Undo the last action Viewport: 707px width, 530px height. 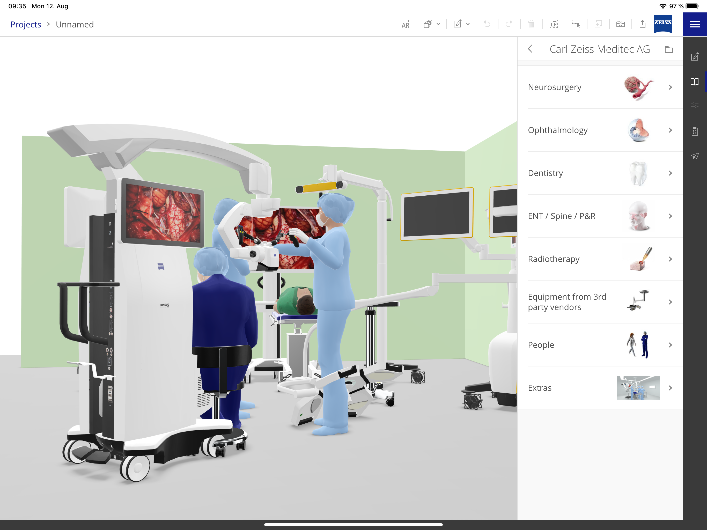[487, 24]
